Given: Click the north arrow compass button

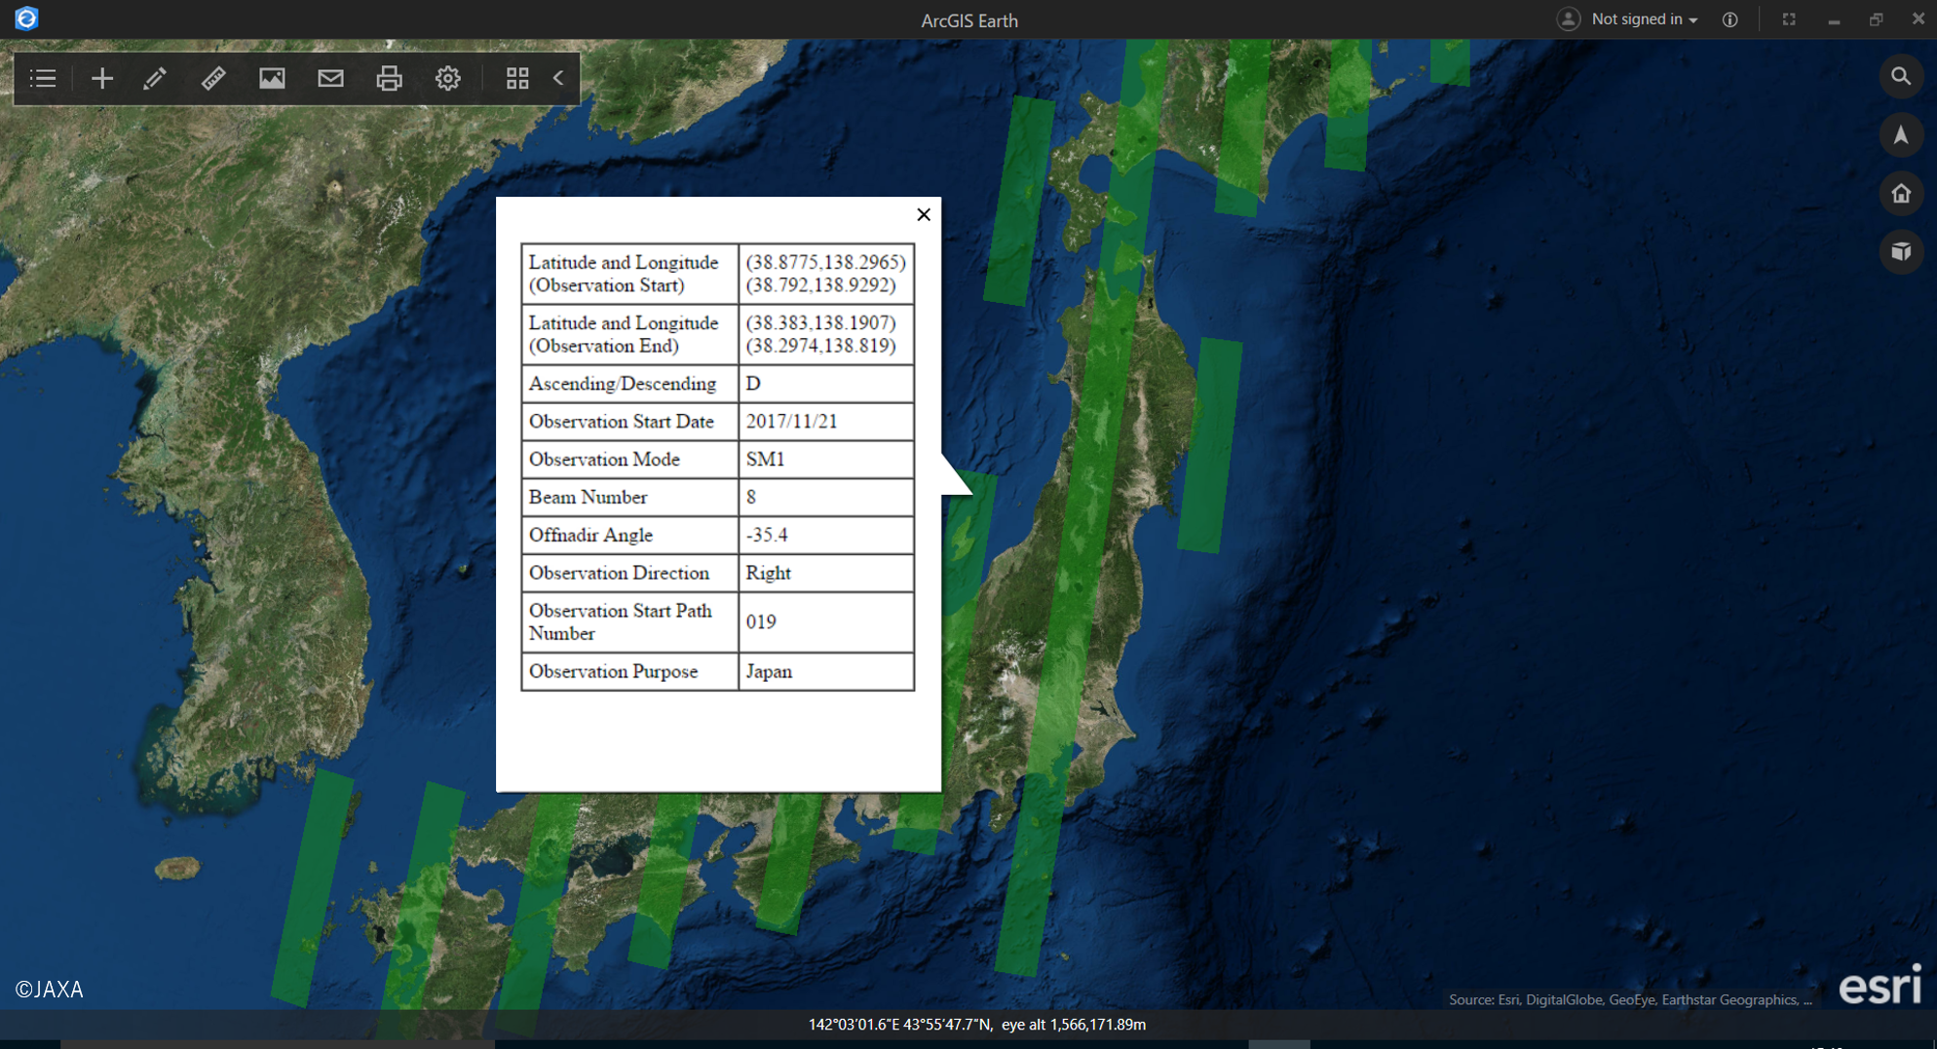Looking at the screenshot, I should (x=1900, y=135).
